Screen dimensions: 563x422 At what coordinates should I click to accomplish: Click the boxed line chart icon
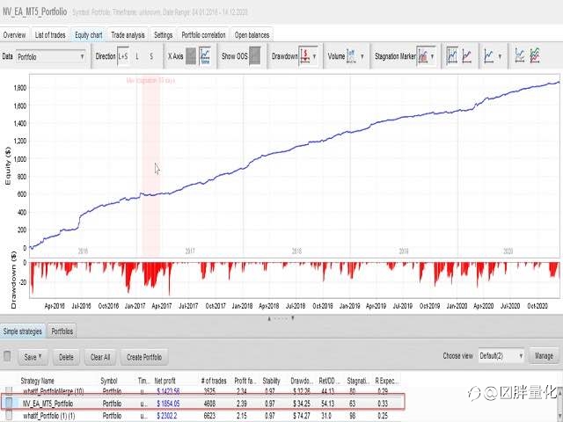tap(452, 56)
